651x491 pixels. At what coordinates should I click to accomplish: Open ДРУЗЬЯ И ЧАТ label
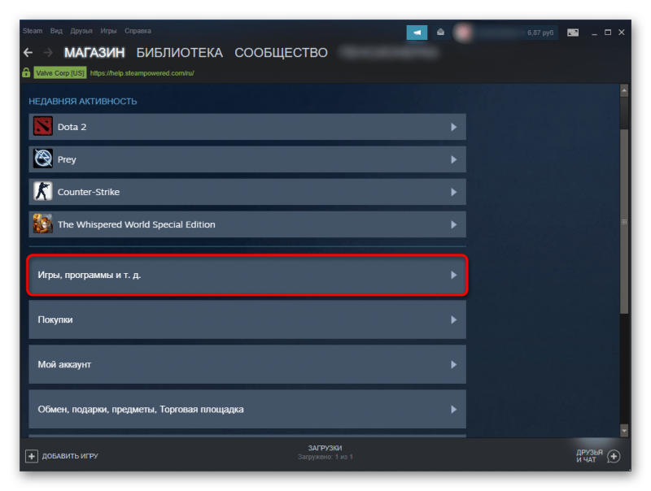point(589,456)
